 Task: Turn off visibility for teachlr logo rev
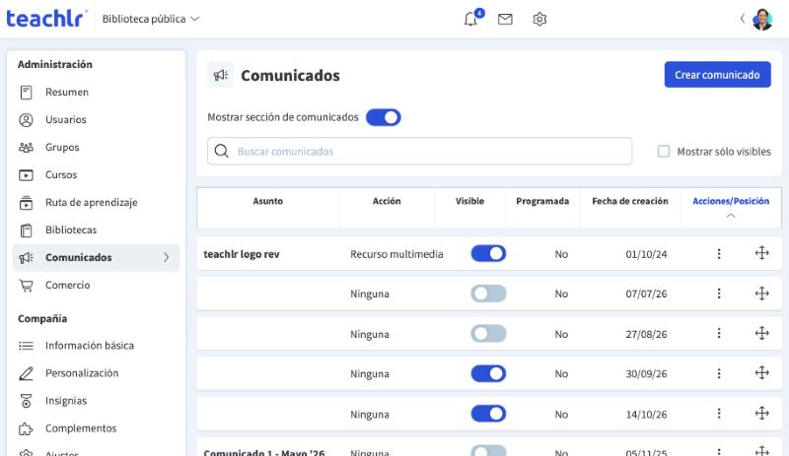click(x=488, y=253)
